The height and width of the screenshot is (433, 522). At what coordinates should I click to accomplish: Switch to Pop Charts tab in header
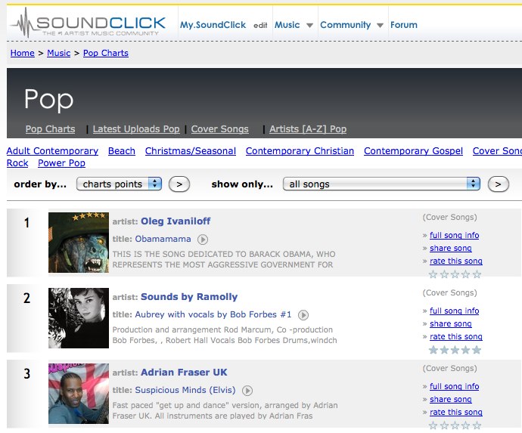pos(50,129)
